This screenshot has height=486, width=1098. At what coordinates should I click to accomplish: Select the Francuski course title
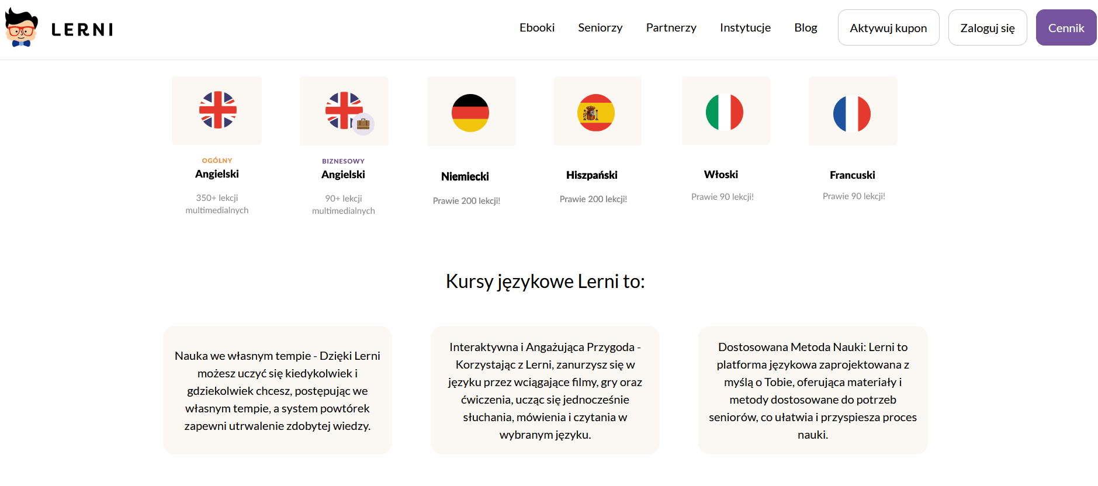pos(853,175)
